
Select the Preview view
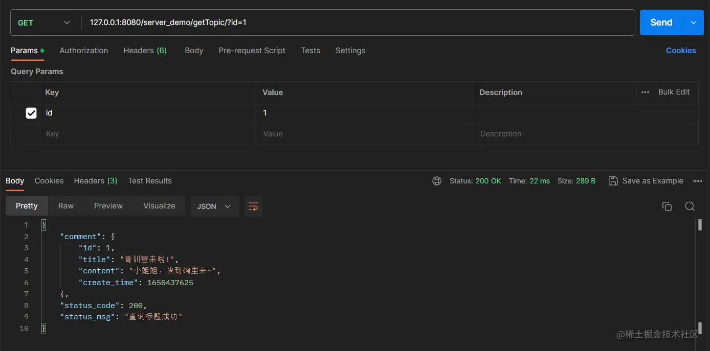click(108, 206)
